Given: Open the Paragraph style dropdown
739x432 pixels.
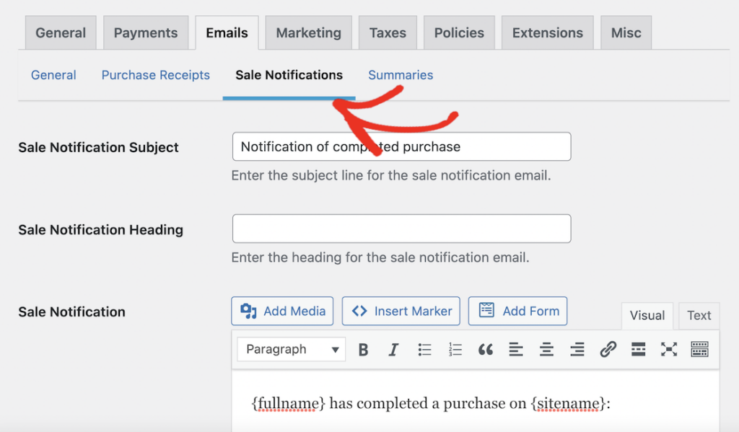Looking at the screenshot, I should (291, 349).
